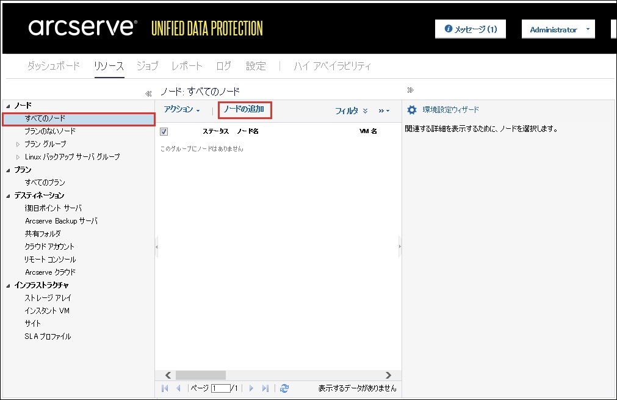Expand the プラン グループ tree node
Screen dimensions: 617x400
point(18,144)
